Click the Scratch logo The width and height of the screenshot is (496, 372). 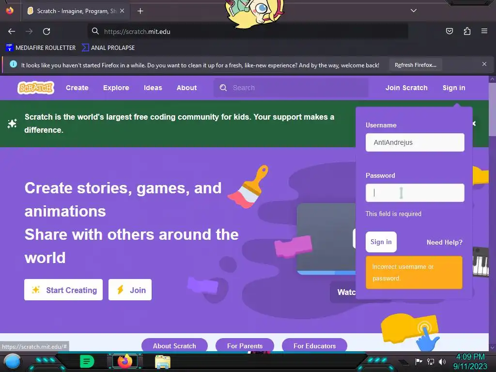click(x=36, y=88)
